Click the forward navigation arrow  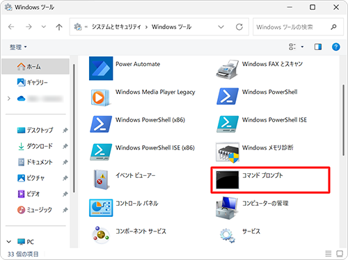coord(29,27)
